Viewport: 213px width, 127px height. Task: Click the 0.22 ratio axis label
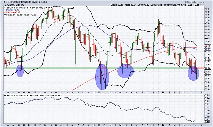point(207,104)
